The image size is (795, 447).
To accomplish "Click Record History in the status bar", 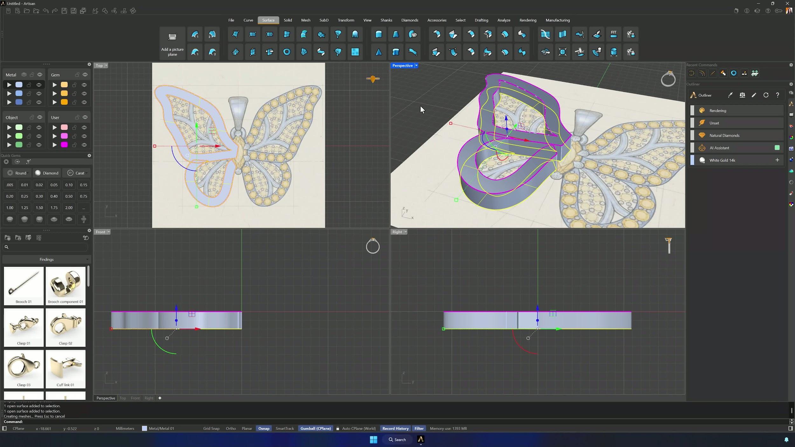I will tap(395, 428).
